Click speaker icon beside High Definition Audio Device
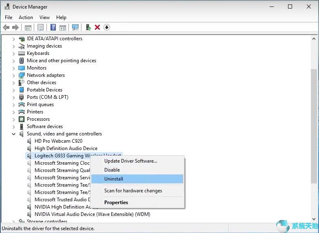319x233 pixels. pyautogui.click(x=29, y=148)
